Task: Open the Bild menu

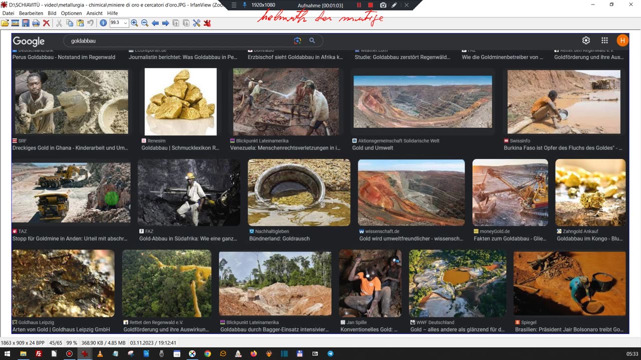Action: click(52, 13)
